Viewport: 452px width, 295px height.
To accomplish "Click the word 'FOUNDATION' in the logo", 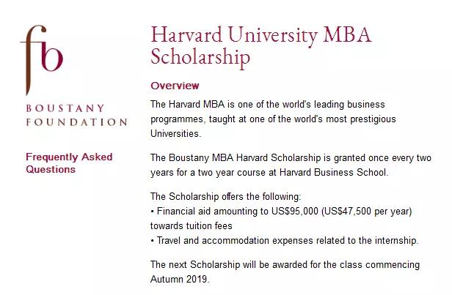I will [x=76, y=122].
